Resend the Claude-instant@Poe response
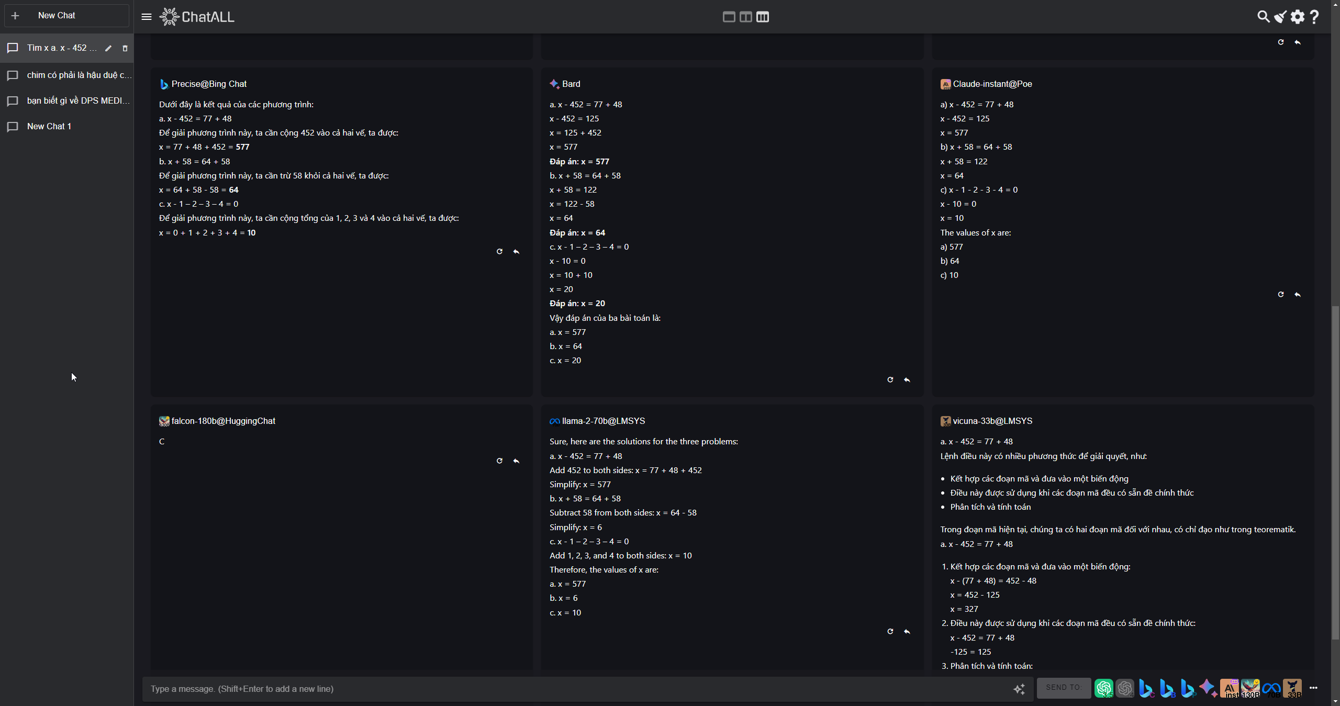 pos(1281,294)
